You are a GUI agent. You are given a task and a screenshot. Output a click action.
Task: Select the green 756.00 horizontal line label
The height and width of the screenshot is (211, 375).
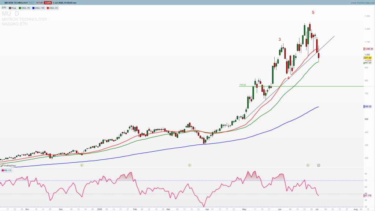(242, 85)
